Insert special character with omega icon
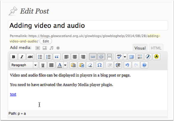The height and width of the screenshot is (121, 174). (x=100, y=65)
